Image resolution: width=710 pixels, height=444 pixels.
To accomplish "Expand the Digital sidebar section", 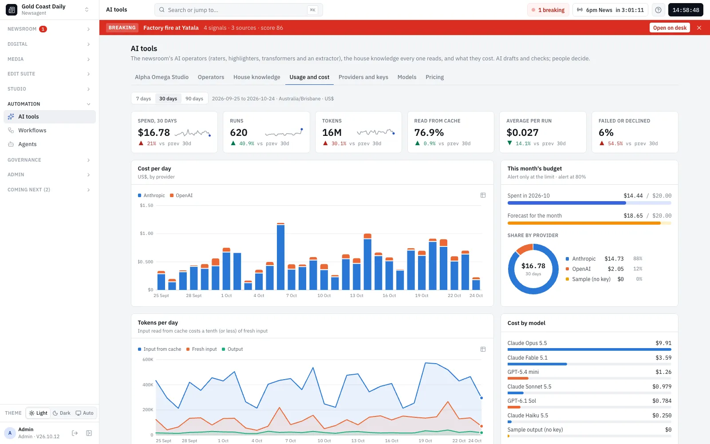I will [x=49, y=44].
